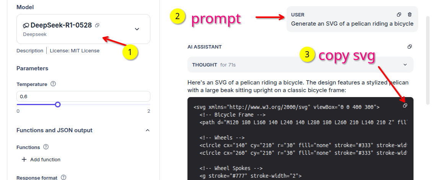Click the Functions help icon
This screenshot has width=438, height=180.
46,147
